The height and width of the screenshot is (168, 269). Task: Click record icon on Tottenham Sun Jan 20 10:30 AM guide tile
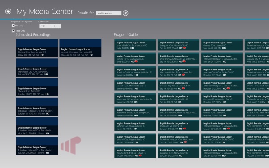185,142
